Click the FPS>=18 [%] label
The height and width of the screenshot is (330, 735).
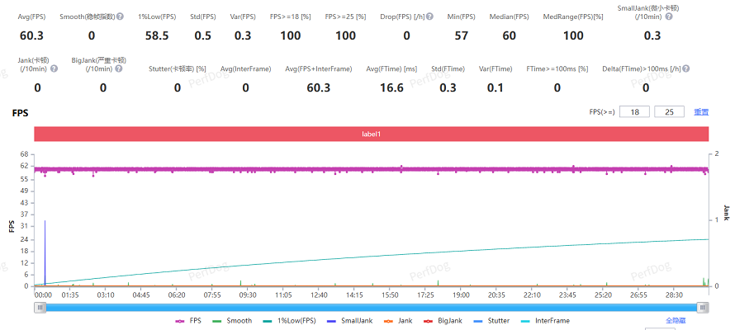[x=291, y=16]
